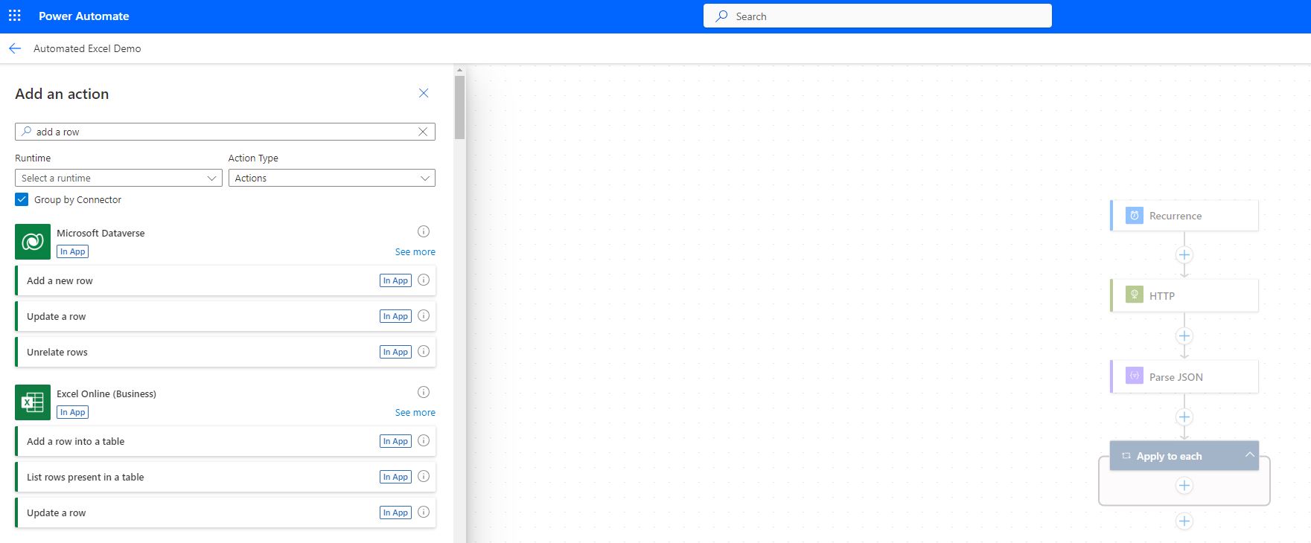Go back using the arrow beside Automated Excel Demo

click(x=15, y=48)
